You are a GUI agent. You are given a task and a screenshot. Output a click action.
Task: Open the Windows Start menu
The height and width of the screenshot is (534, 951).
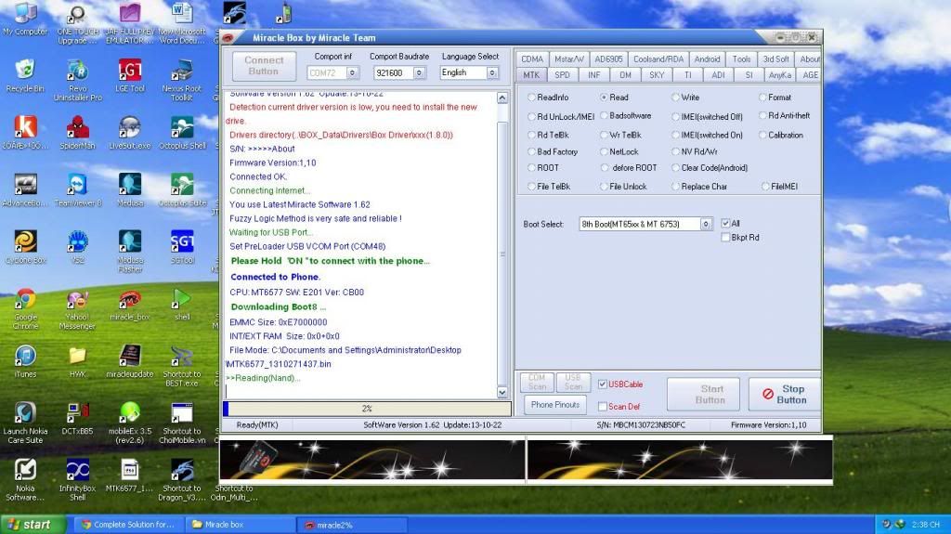click(x=33, y=525)
